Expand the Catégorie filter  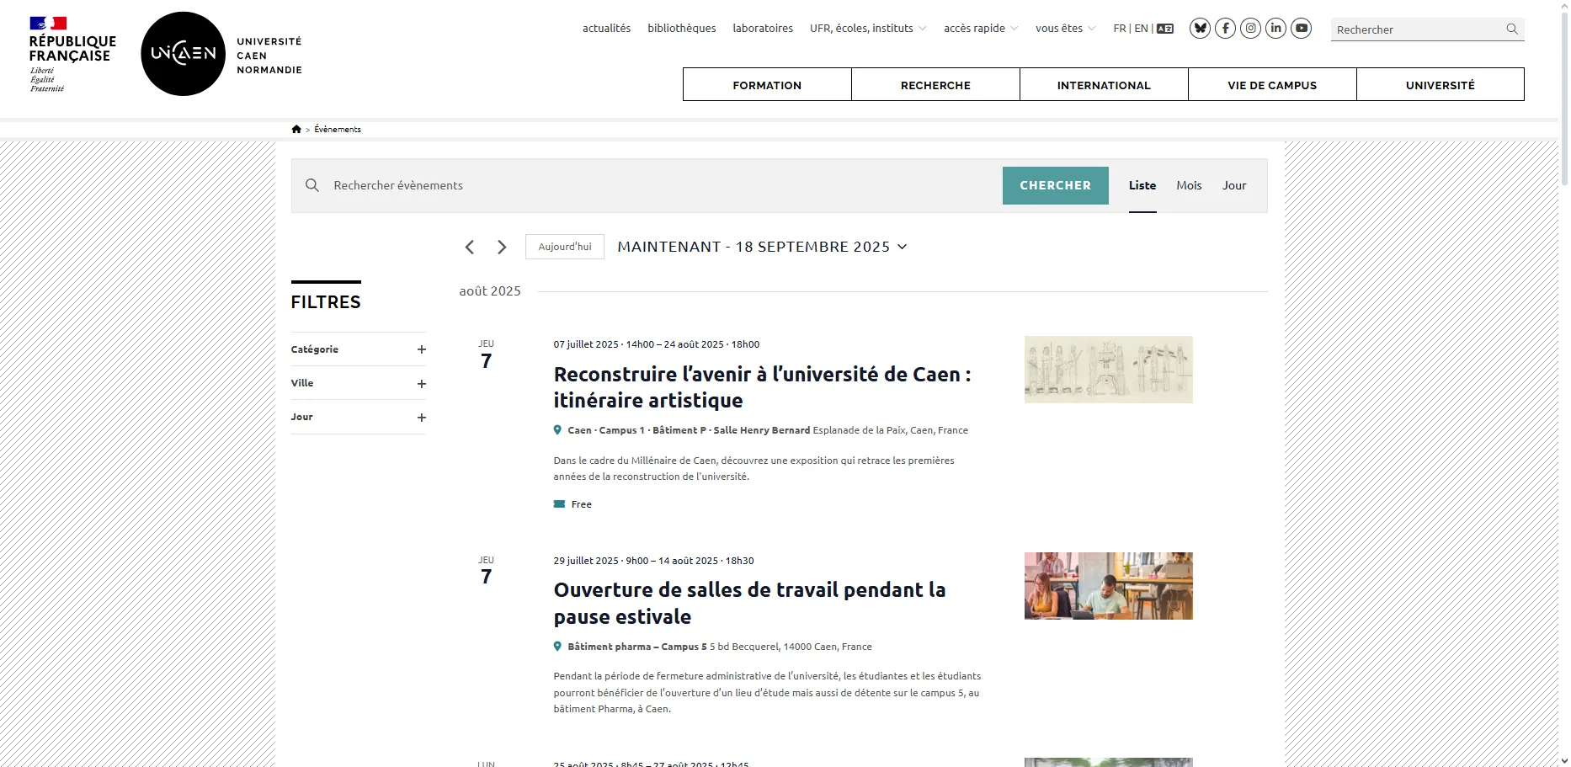422,349
